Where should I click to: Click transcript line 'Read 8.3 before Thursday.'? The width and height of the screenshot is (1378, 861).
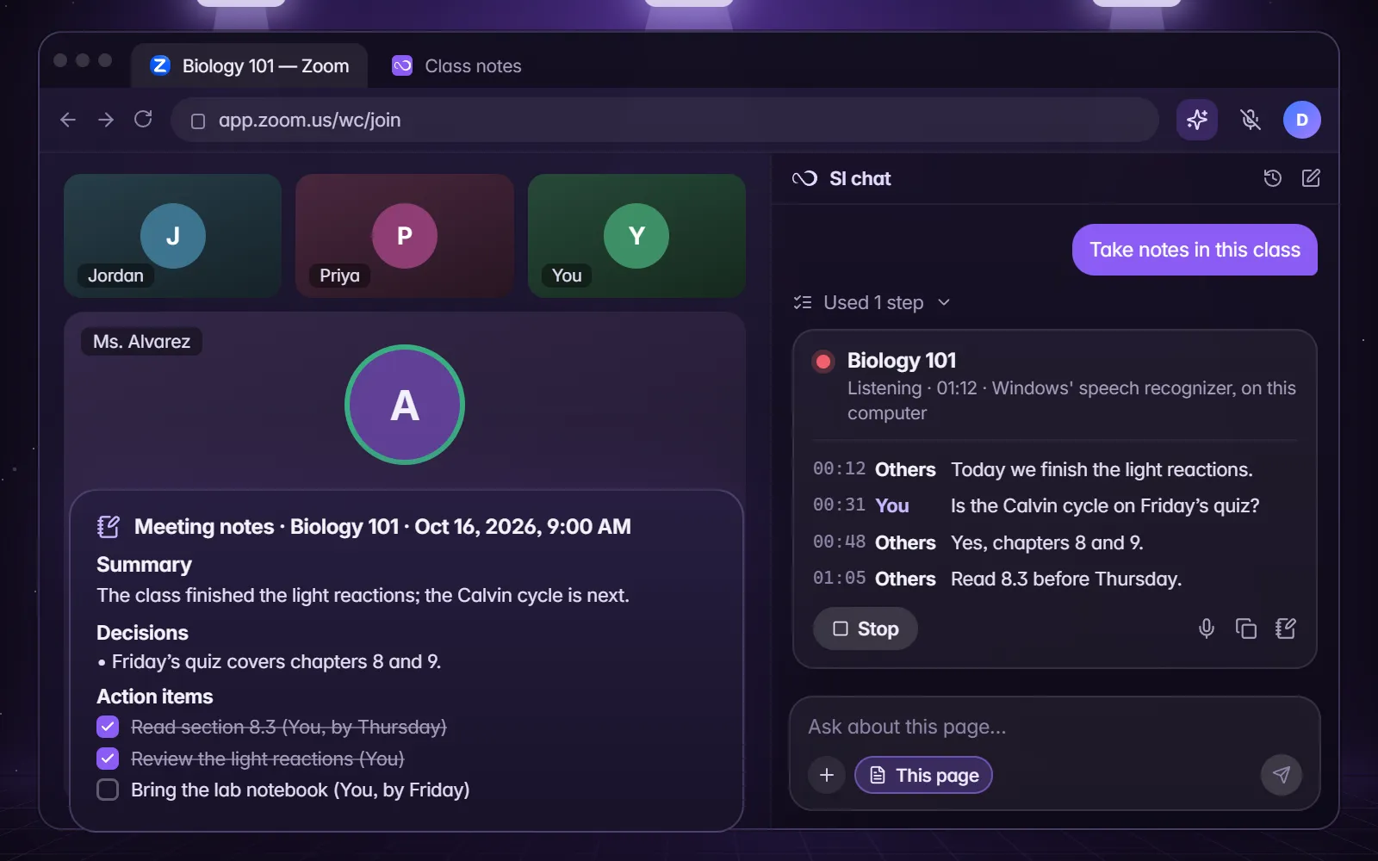point(1066,579)
